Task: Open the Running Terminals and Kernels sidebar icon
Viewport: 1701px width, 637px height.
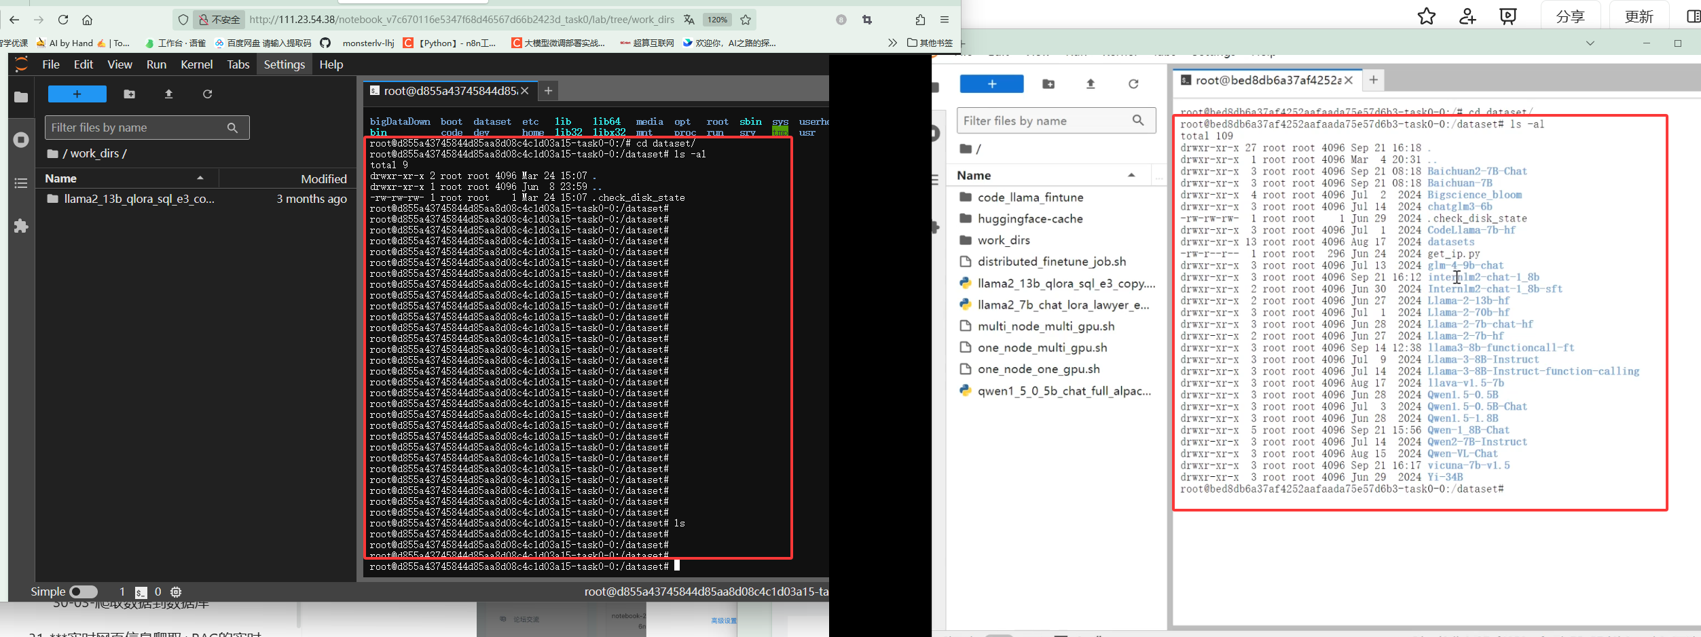Action: (x=21, y=140)
